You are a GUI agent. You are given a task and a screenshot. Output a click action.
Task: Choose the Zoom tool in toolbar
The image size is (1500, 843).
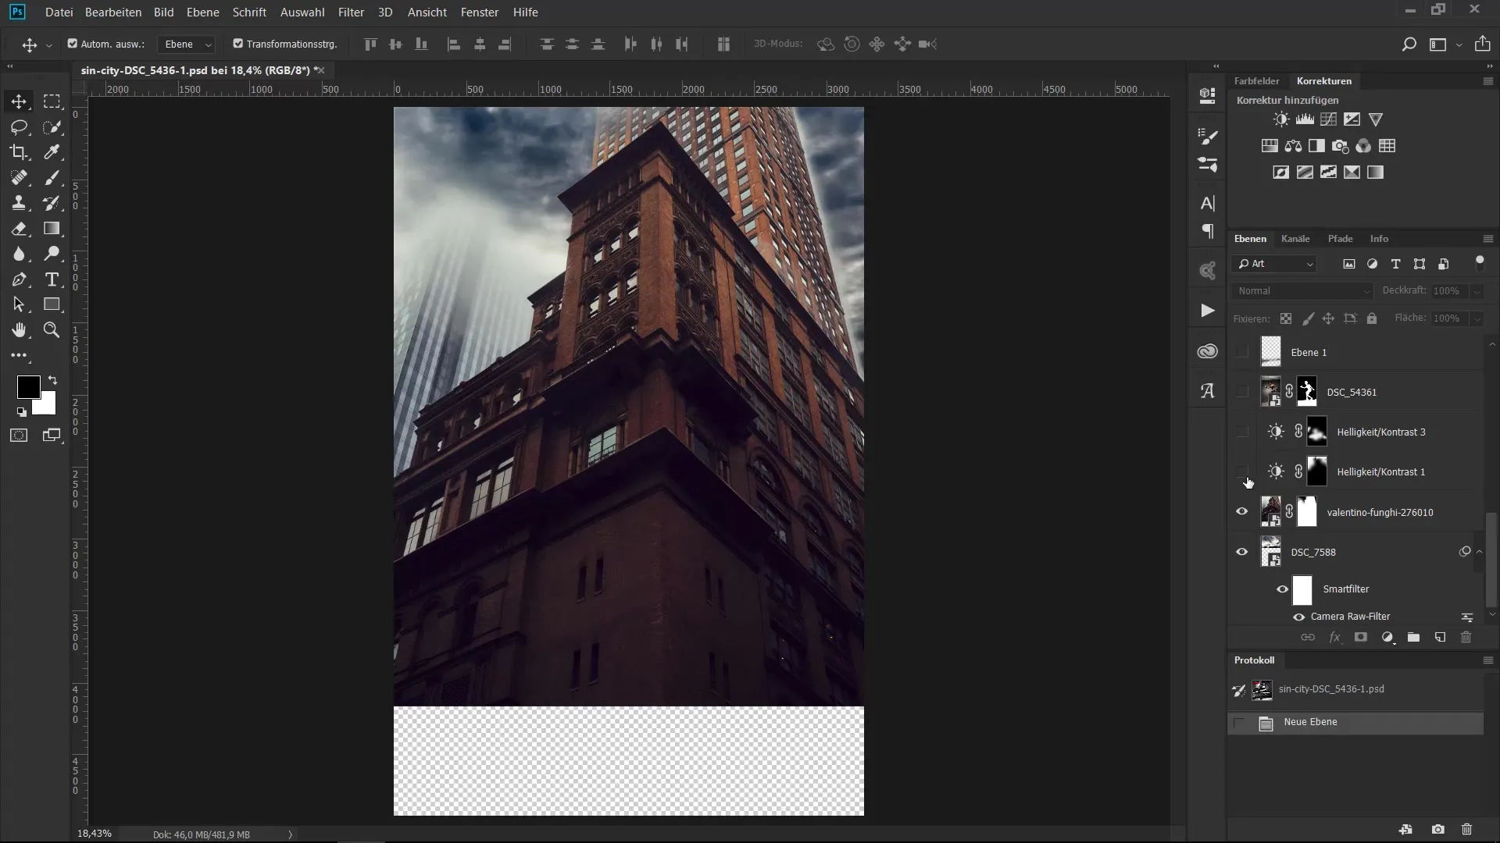tap(52, 330)
